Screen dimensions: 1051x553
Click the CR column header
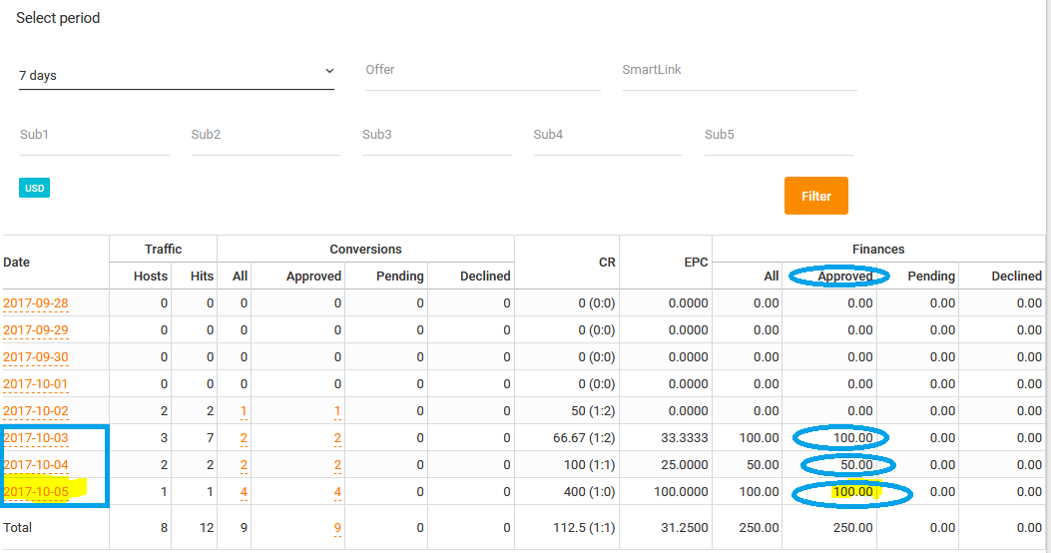pos(607,263)
